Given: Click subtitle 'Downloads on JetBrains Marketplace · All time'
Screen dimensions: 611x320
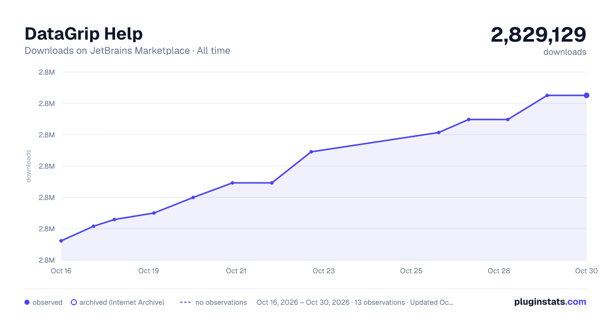Looking at the screenshot, I should (127, 51).
